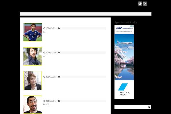Open the thumbnail of bearded bald man

[32, 105]
